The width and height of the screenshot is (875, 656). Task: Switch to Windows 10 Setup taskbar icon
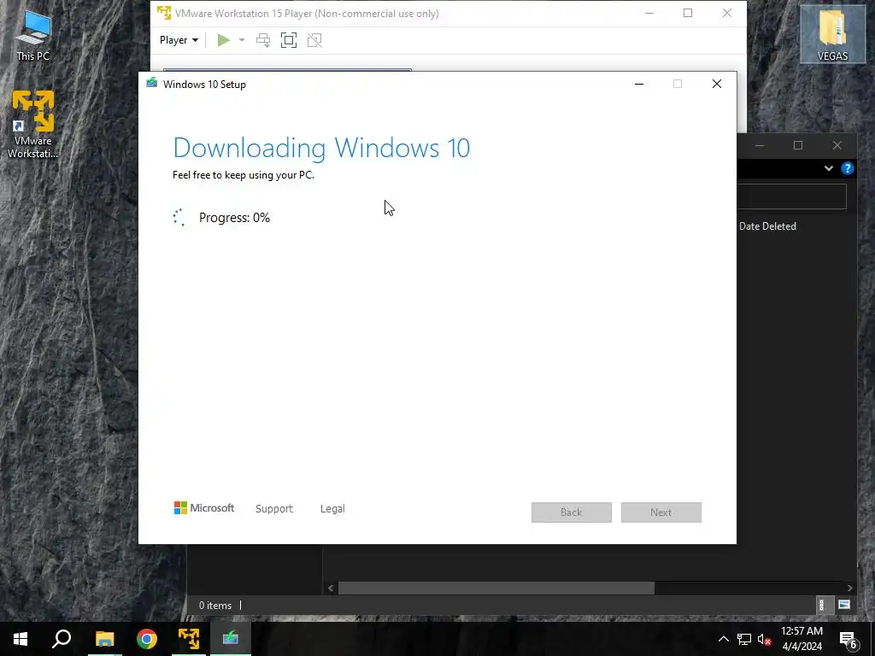231,639
